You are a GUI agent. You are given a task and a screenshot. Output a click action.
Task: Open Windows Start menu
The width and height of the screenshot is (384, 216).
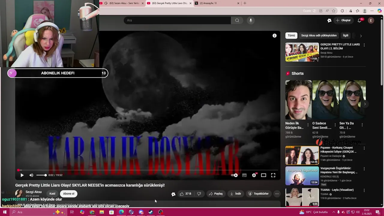[x=5, y=212]
